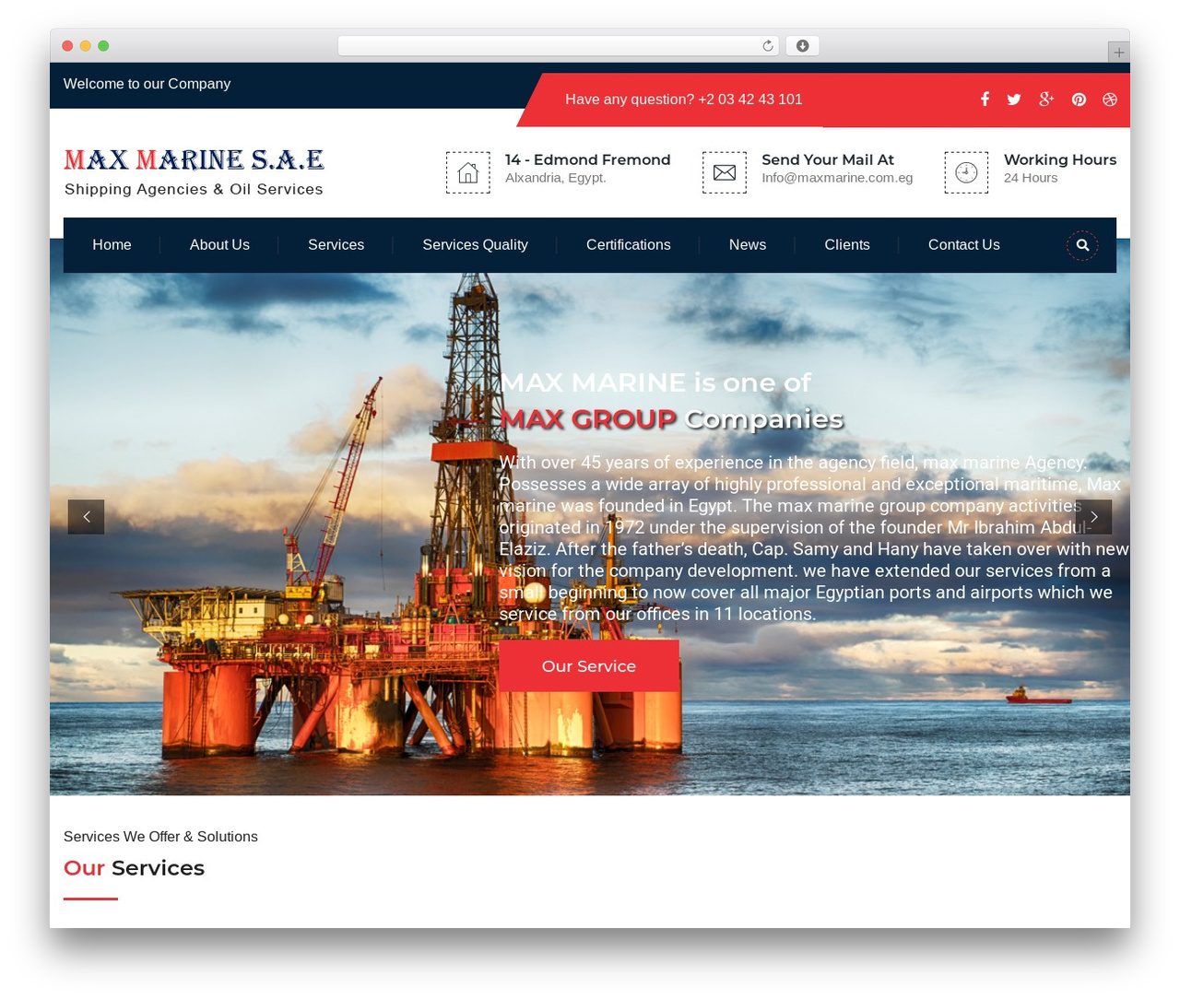Click the green macOS fullscreen window button
Screen dimensions: 1180x999
[103, 46]
